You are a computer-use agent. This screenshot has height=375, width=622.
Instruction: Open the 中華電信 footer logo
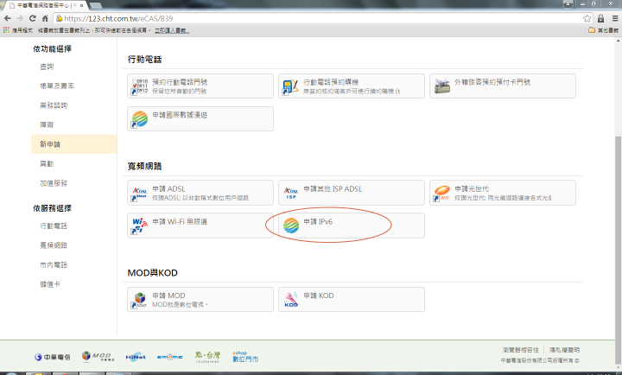[x=52, y=357]
